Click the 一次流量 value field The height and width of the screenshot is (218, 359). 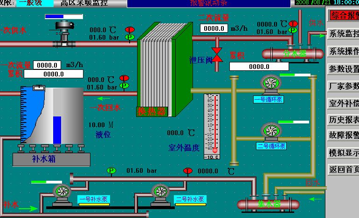pos(47,65)
